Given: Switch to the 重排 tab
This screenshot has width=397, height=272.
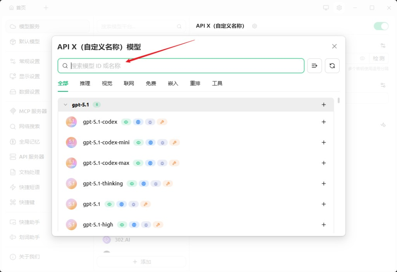Looking at the screenshot, I should tap(195, 84).
